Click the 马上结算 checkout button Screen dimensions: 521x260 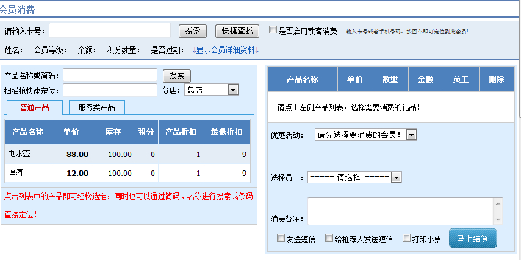(473, 239)
